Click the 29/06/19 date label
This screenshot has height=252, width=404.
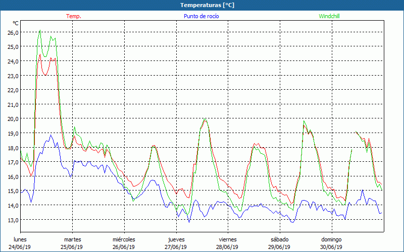coord(279,247)
